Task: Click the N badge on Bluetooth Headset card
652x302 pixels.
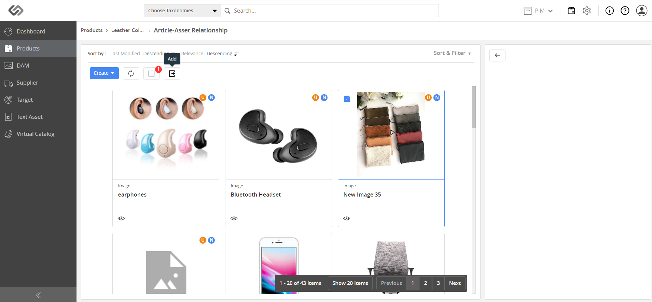Action: click(324, 98)
